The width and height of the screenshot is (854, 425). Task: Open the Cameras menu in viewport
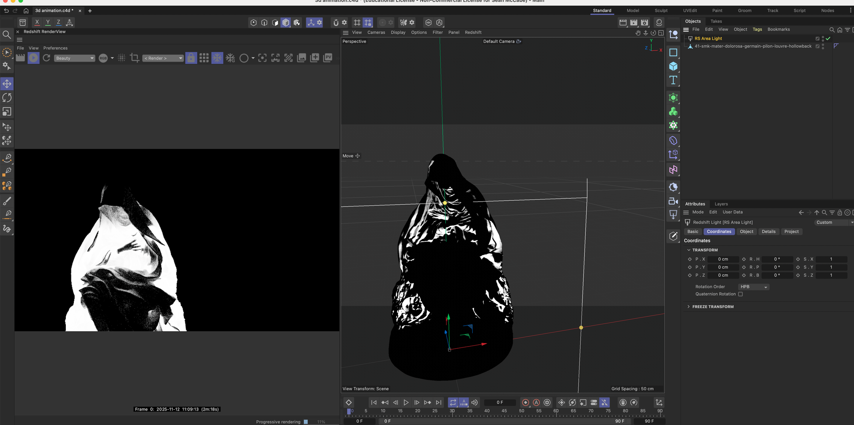pyautogui.click(x=376, y=32)
